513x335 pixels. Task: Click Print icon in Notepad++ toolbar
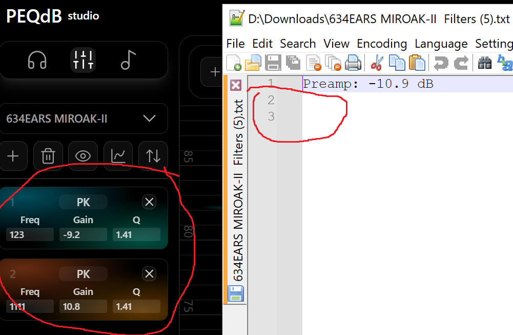pos(353,63)
